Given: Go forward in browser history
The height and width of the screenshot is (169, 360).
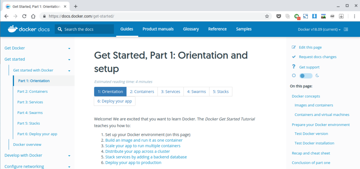Looking at the screenshot, I should (15, 16).
